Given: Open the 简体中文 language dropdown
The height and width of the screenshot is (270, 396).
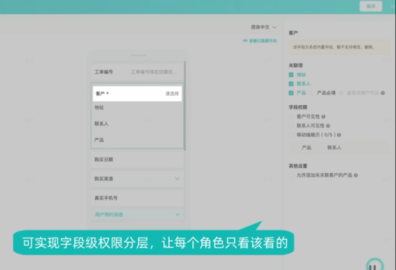Looking at the screenshot, I should 263,27.
